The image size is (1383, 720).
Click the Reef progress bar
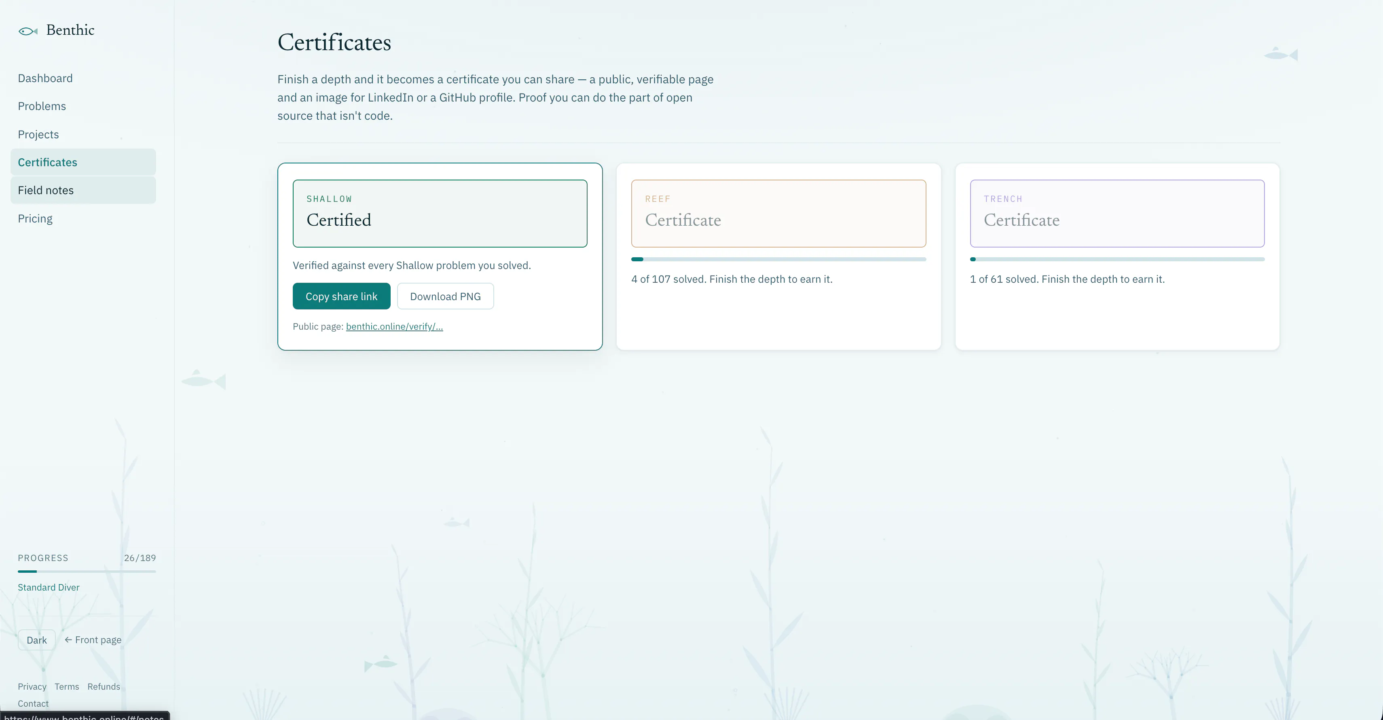(x=778, y=259)
